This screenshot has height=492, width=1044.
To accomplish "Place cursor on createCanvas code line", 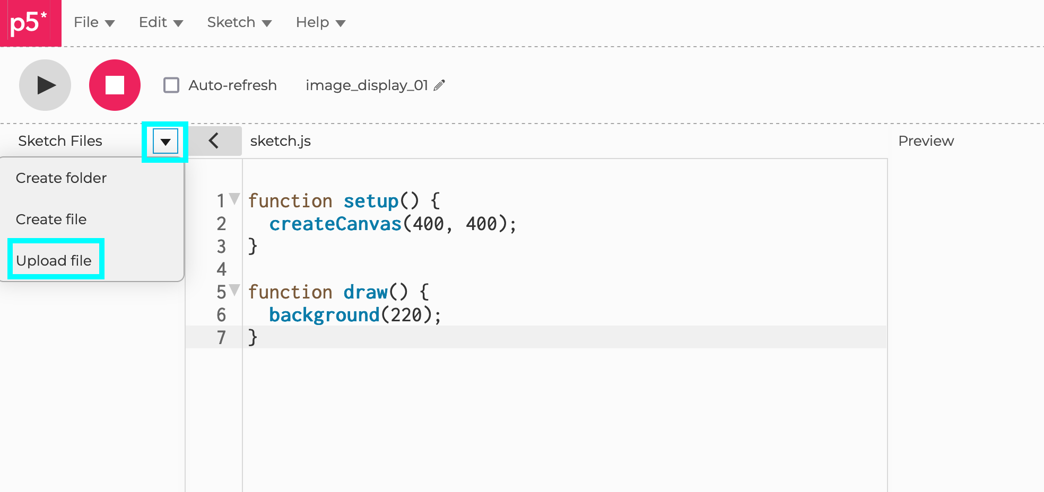I will [393, 224].
